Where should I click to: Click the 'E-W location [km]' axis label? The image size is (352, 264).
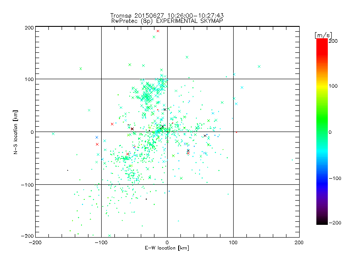(167, 248)
